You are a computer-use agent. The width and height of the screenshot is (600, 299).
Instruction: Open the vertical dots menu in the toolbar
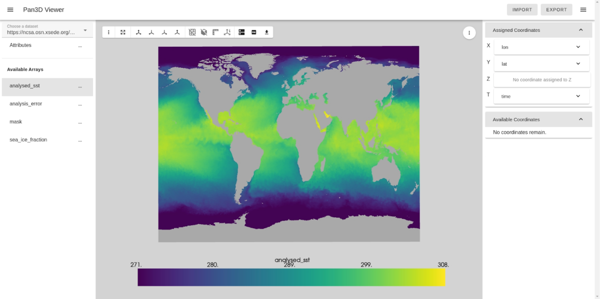[108, 32]
